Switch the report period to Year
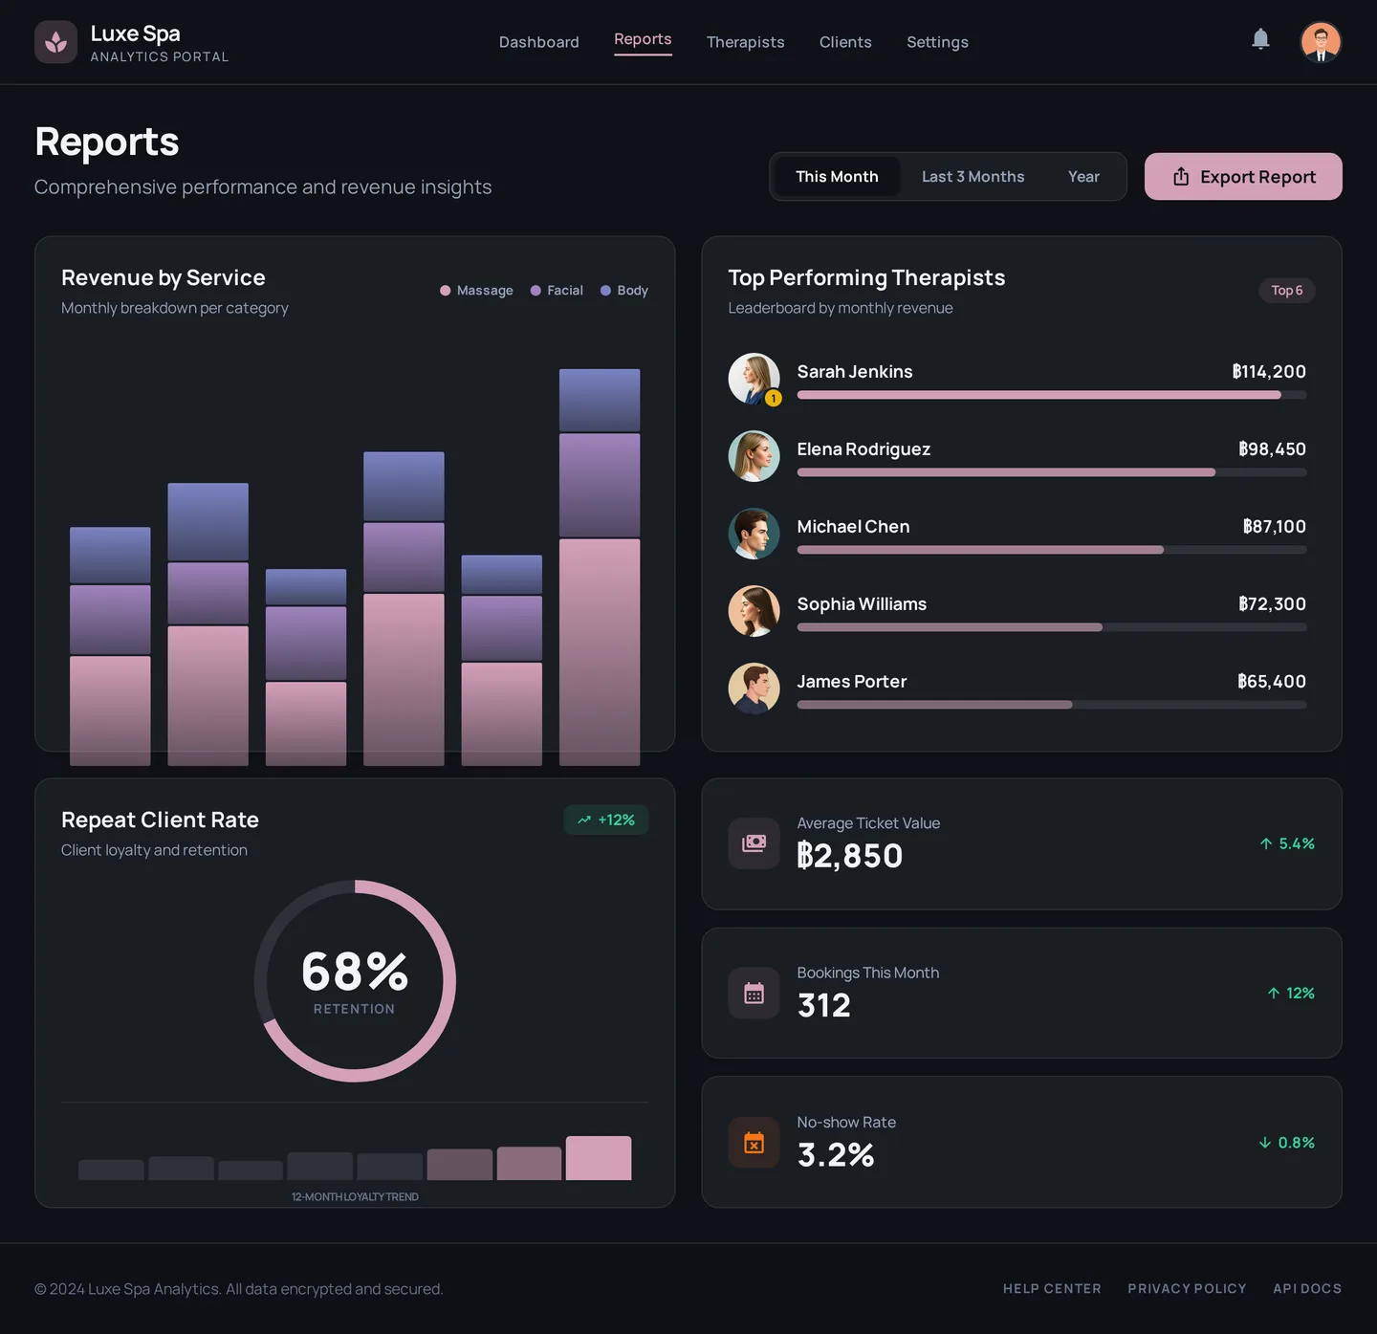Viewport: 1377px width, 1334px height. pyautogui.click(x=1082, y=176)
